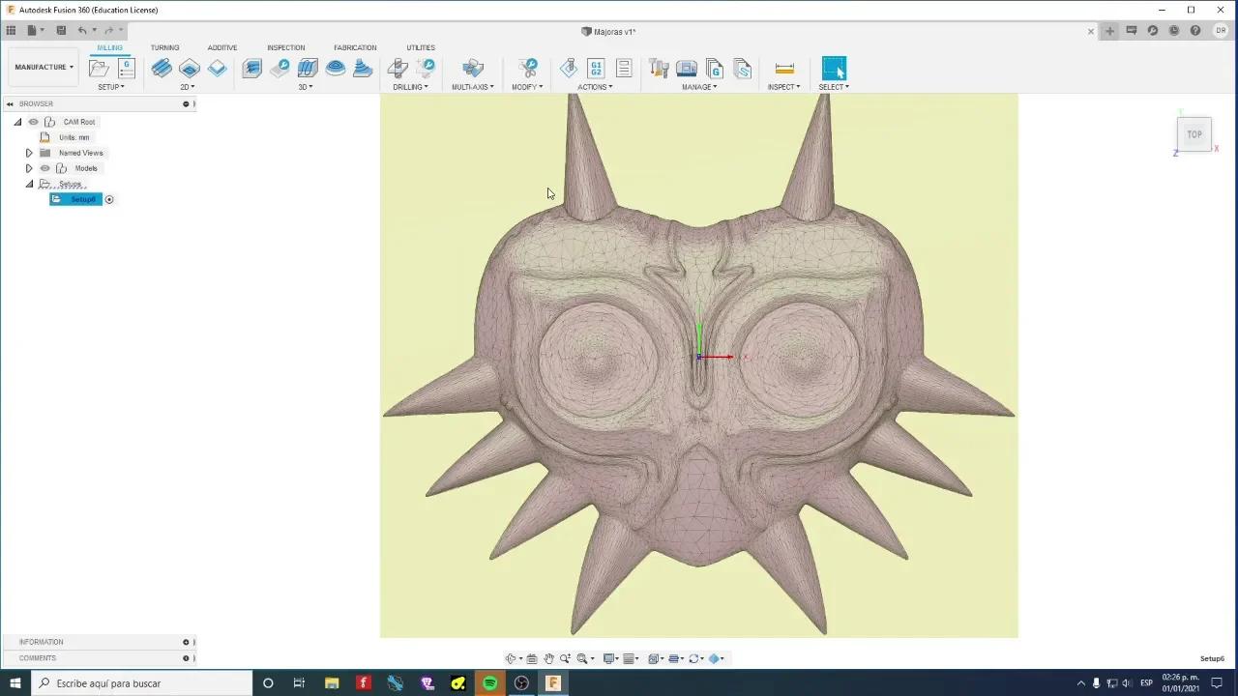Screen dimensions: 1238x696
Task: Open the Post Process G1 G2 tool
Action: pos(596,68)
